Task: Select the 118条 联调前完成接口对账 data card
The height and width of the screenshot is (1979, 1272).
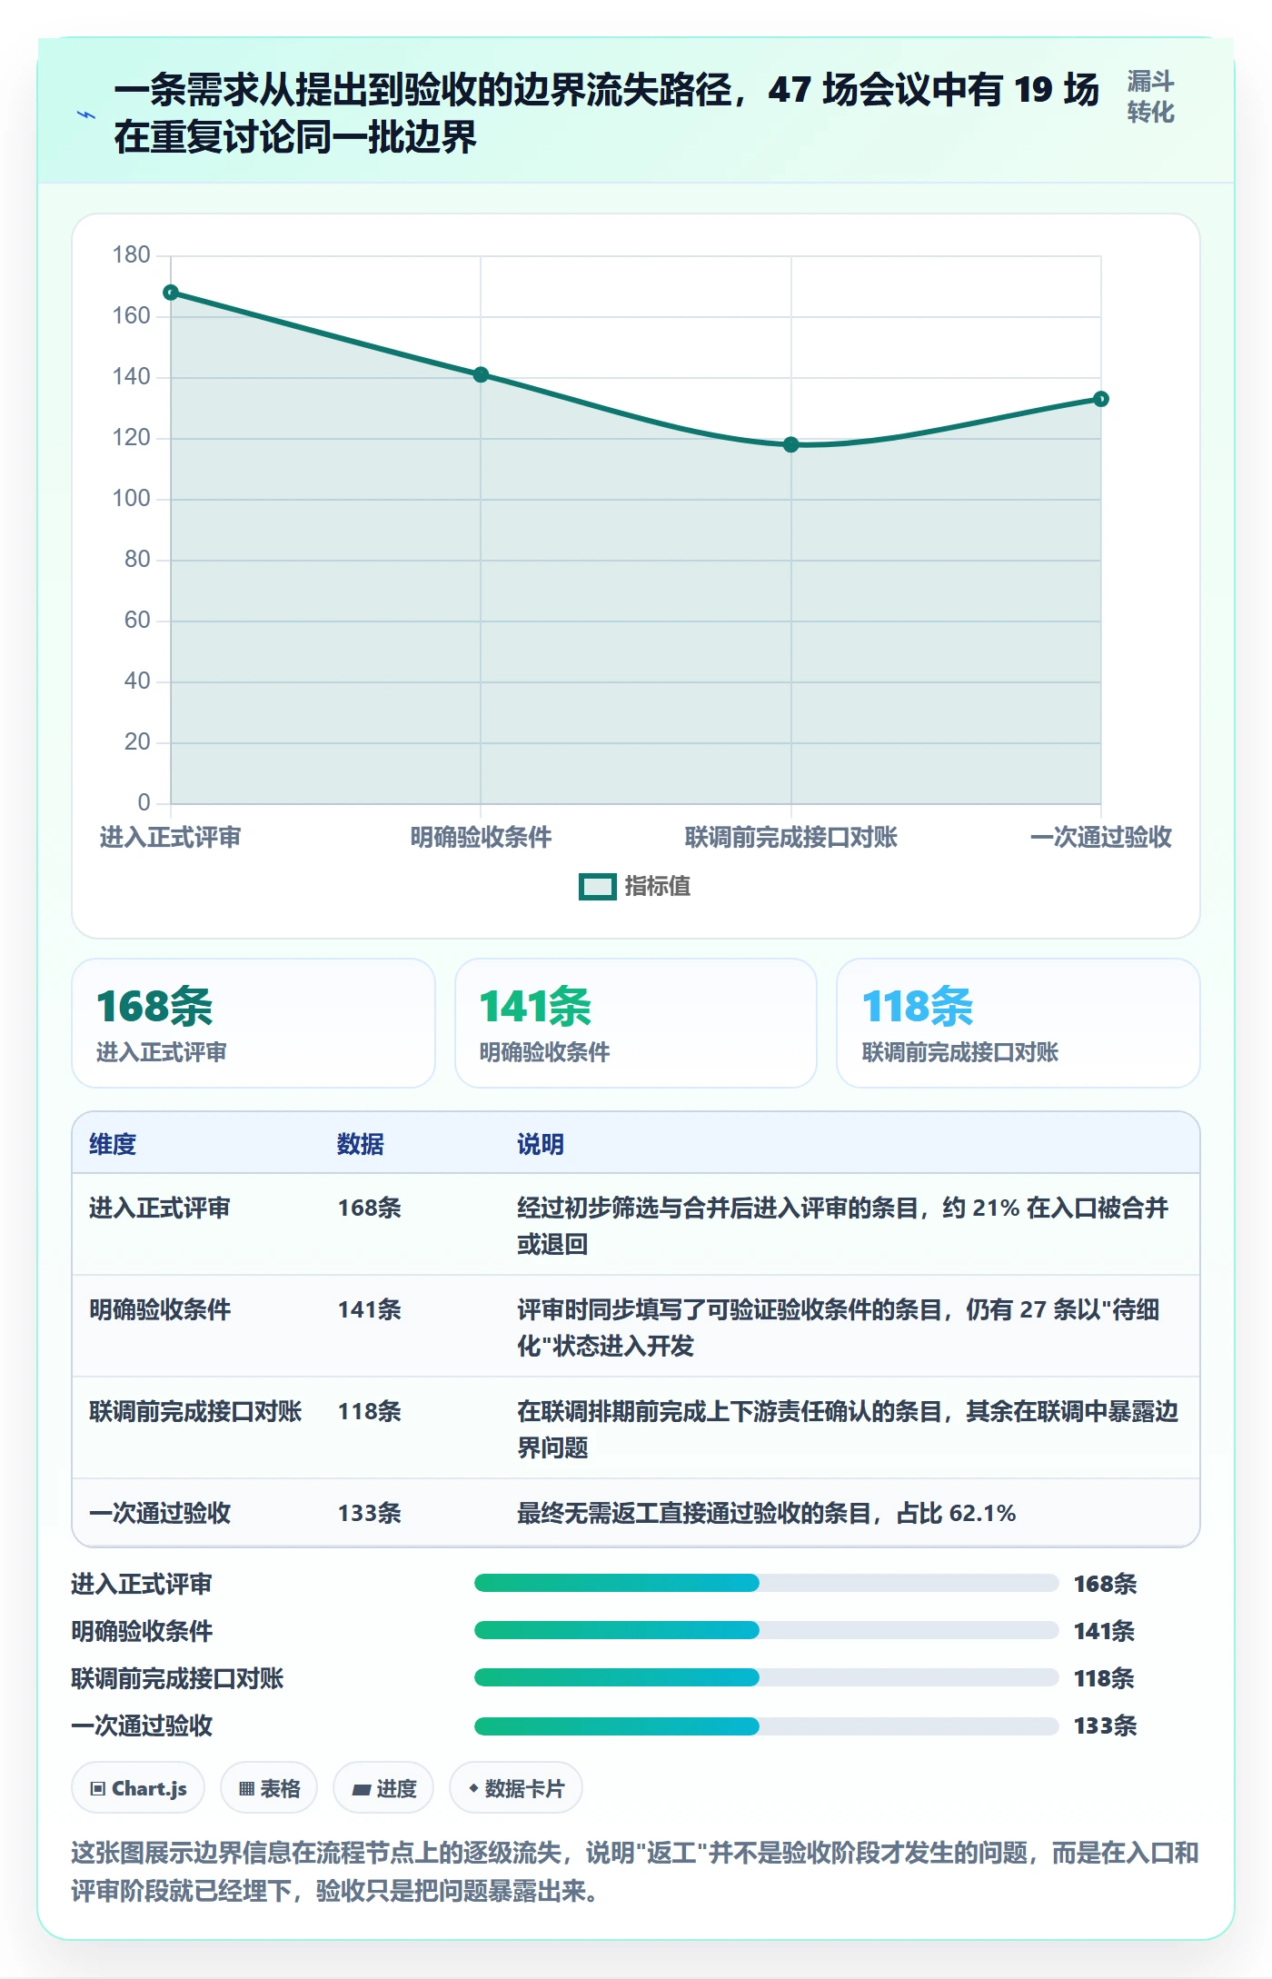Action: (1019, 1023)
